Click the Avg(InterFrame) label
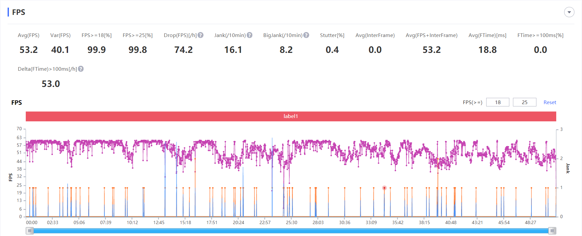The height and width of the screenshot is (236, 582). point(375,35)
